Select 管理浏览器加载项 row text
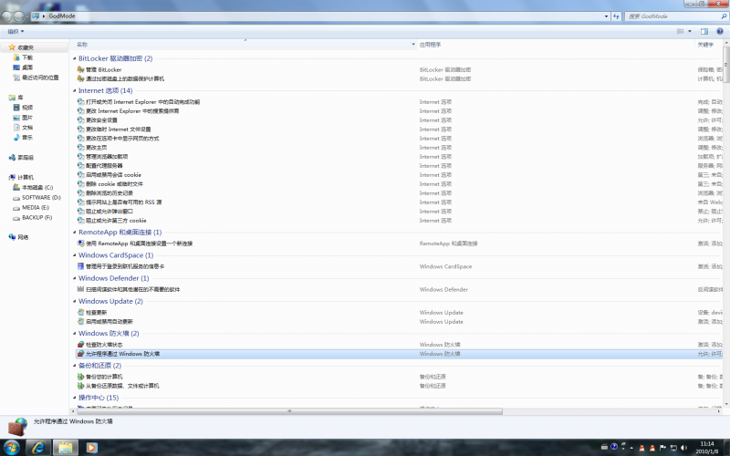The image size is (730, 456). [x=107, y=157]
